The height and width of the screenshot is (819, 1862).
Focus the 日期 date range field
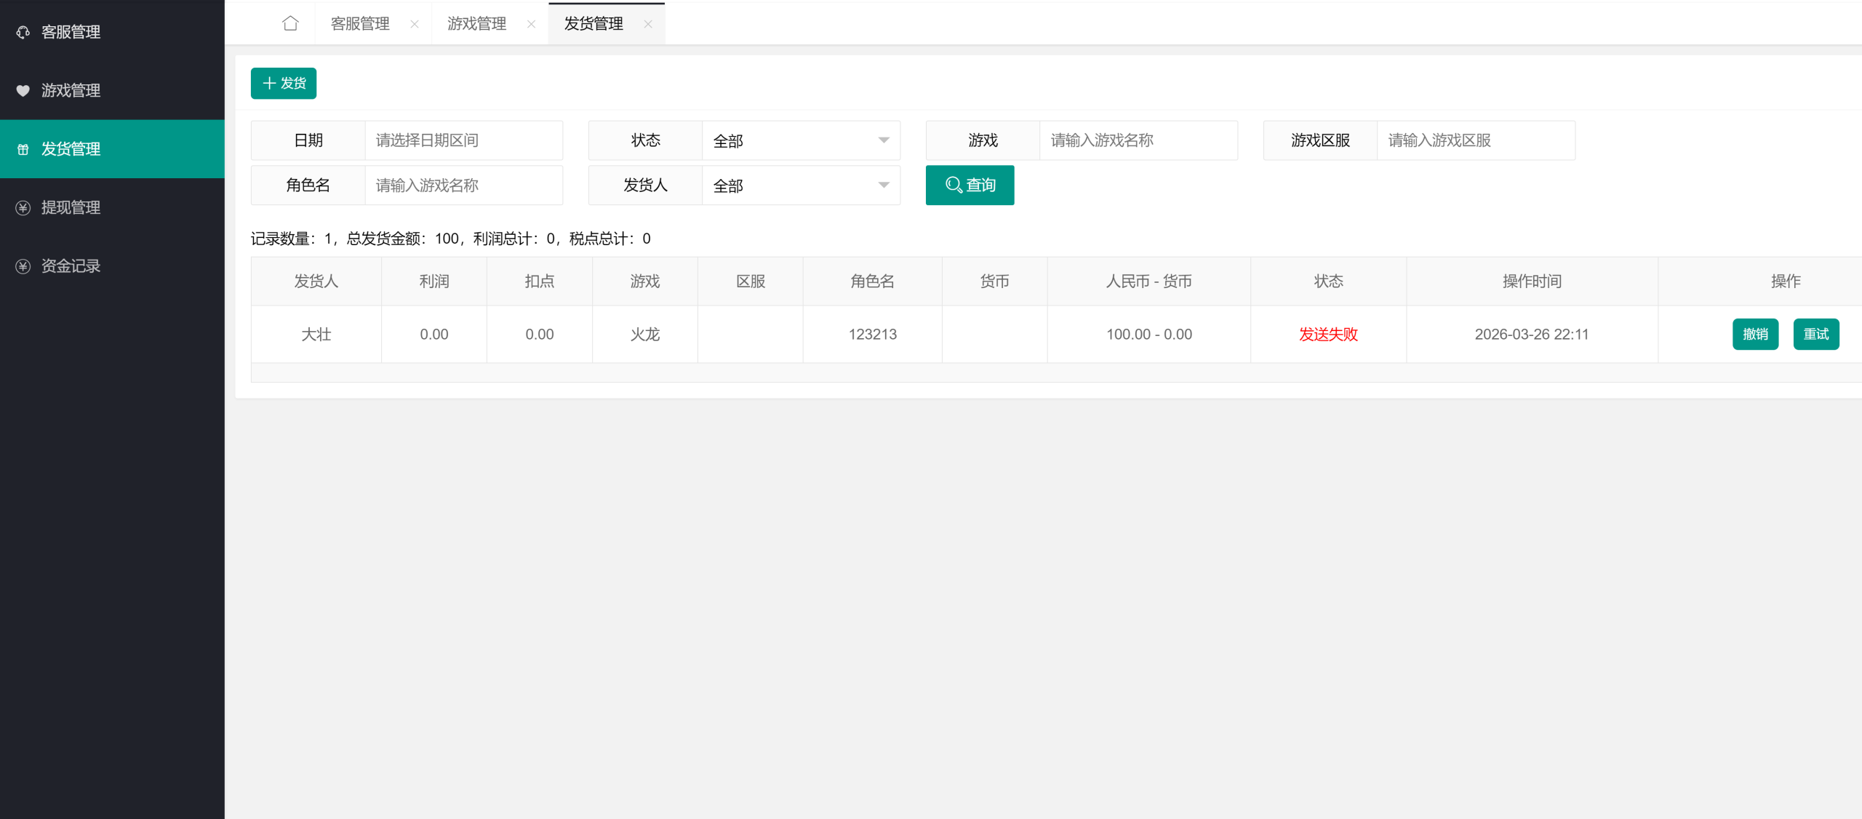click(x=463, y=140)
